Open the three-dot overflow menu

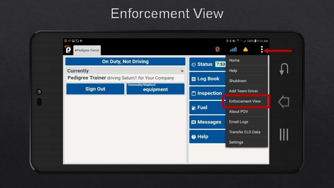(262, 49)
